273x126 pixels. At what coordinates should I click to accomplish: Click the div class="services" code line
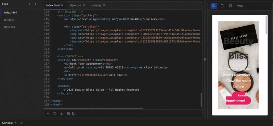[81, 27]
